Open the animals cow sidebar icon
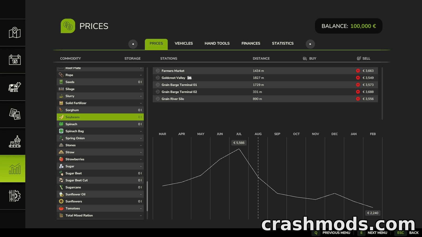This screenshot has width=422, height=237. (x=15, y=87)
